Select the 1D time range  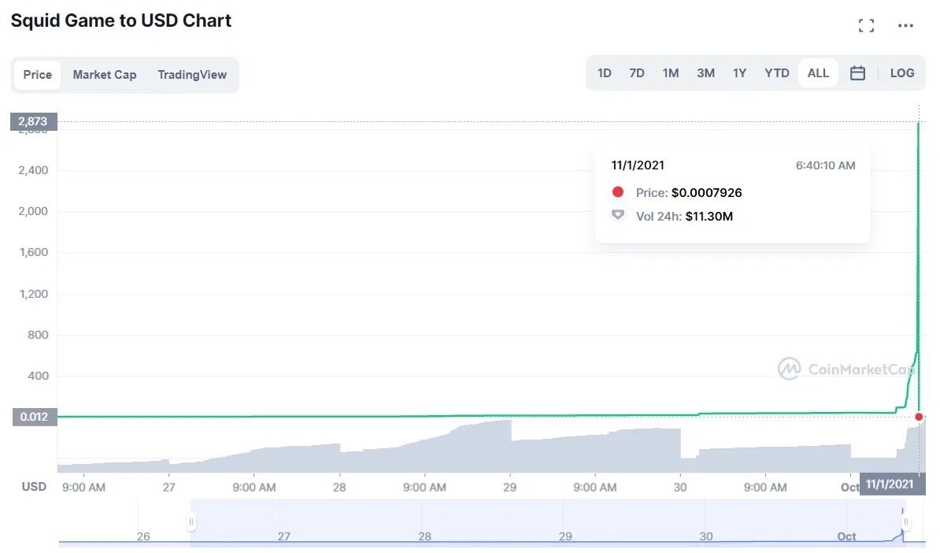(x=605, y=73)
